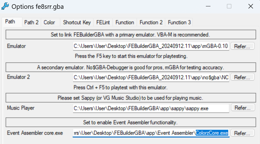This screenshot has width=260, height=144.
Task: Browse with Refer... for Emulator 2
Action: coord(242,77)
